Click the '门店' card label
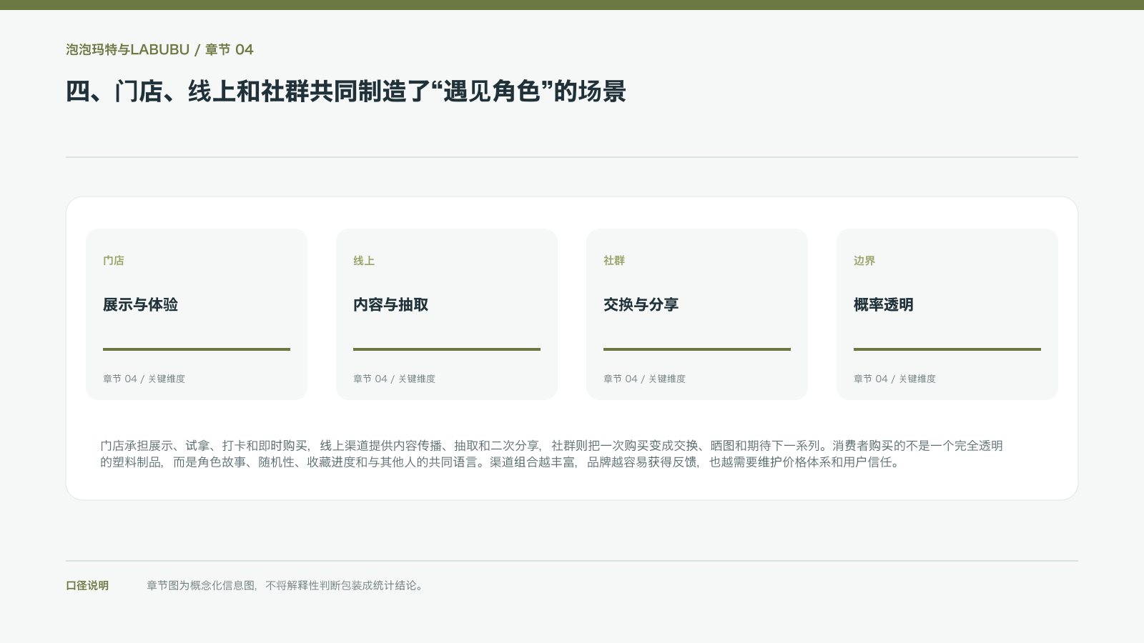Image resolution: width=1144 pixels, height=643 pixels. (x=114, y=261)
